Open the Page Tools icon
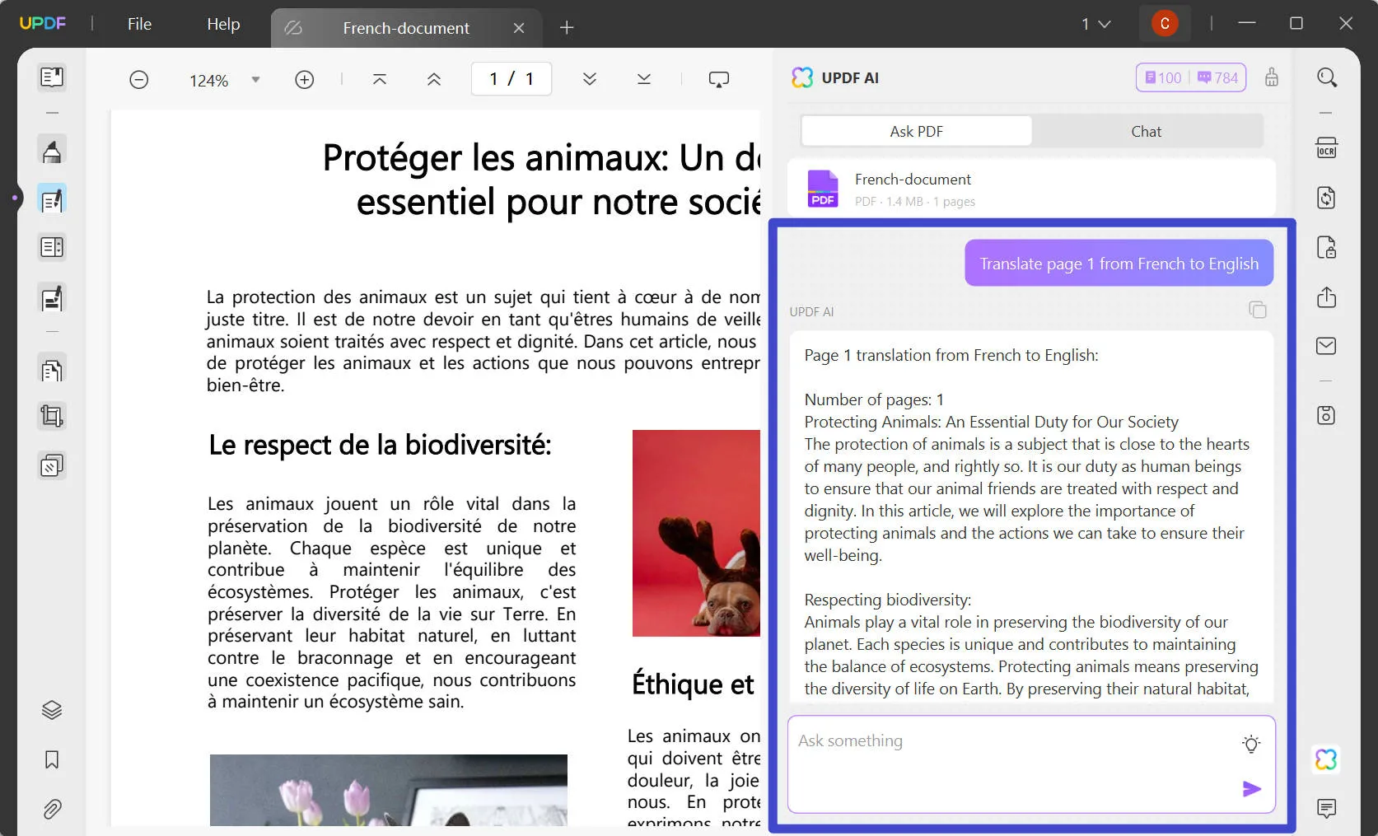The image size is (1378, 836). 52,370
